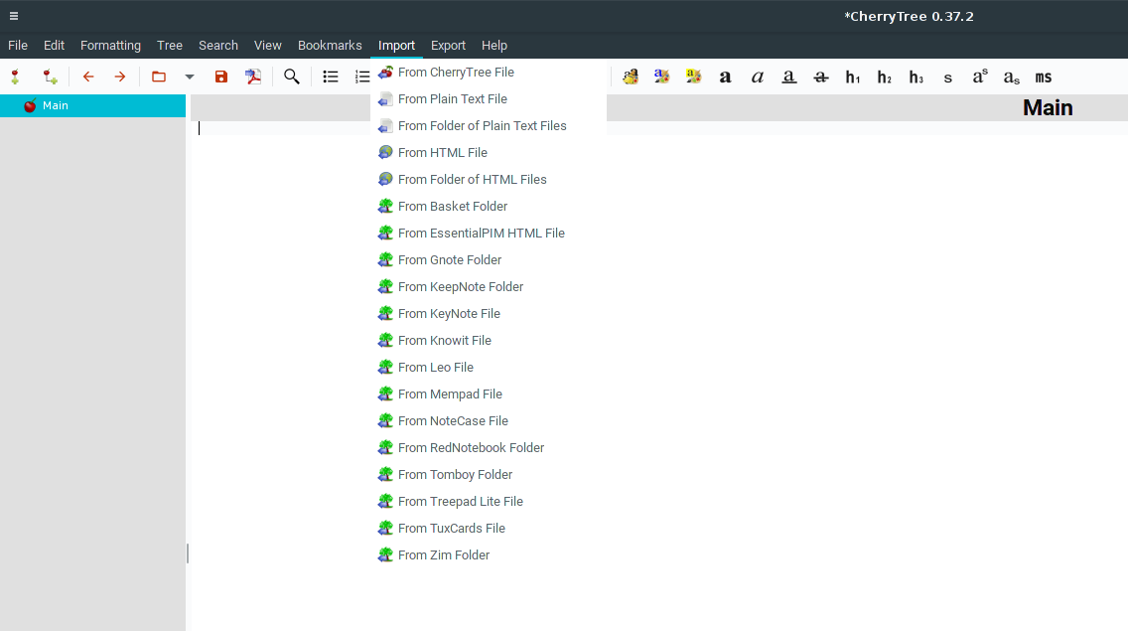The width and height of the screenshot is (1128, 631).
Task: Toggle superscript formatting
Action: (x=980, y=77)
